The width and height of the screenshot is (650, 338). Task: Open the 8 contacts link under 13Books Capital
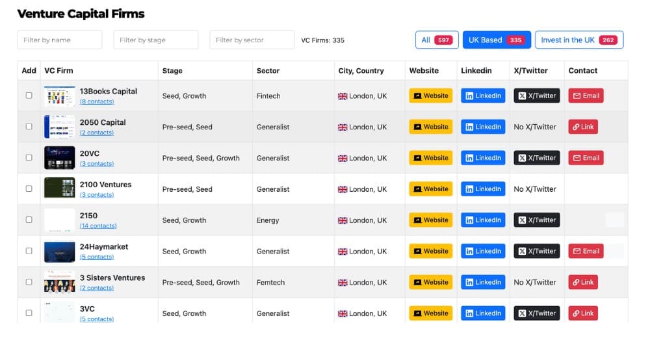point(97,102)
